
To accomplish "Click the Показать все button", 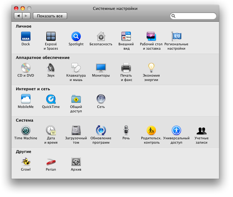I will (50, 16).
